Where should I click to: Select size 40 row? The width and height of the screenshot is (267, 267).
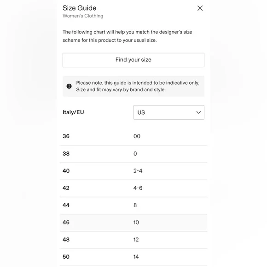click(x=133, y=171)
